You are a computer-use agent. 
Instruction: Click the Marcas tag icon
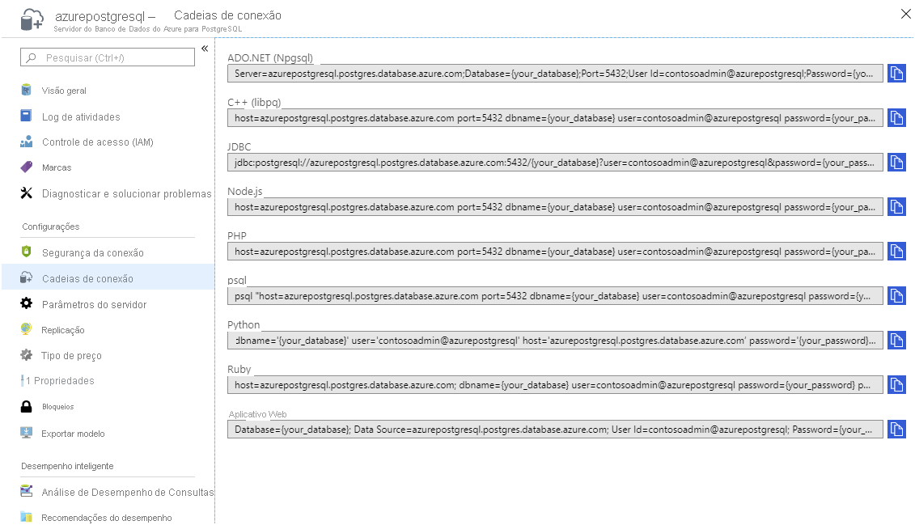coord(26,167)
